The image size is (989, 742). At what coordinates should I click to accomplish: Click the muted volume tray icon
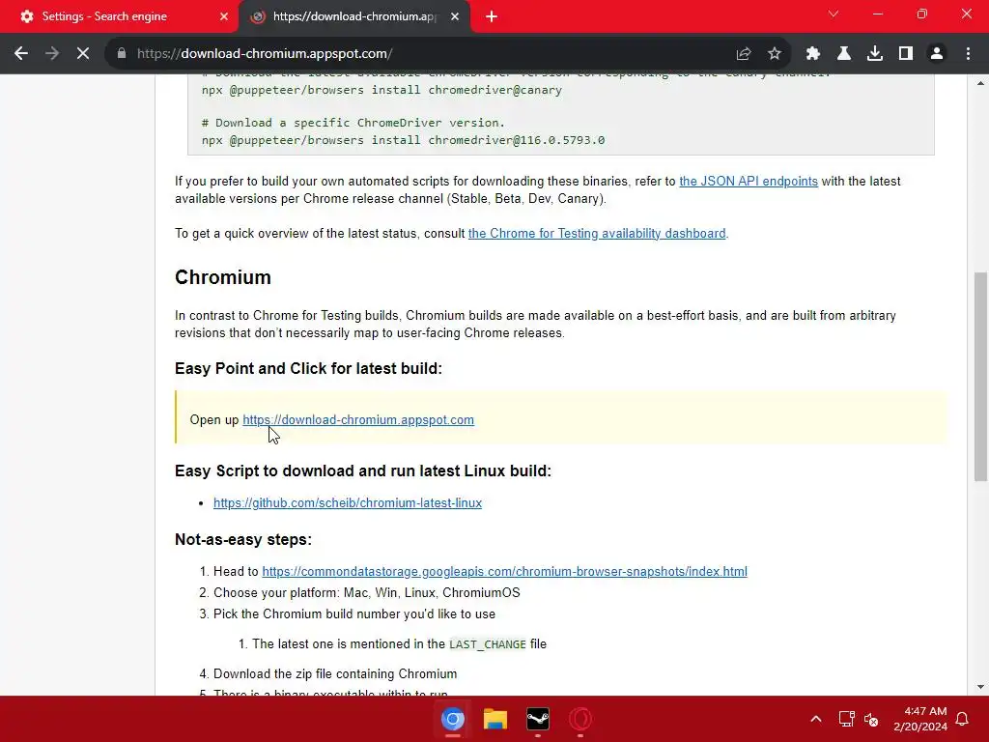(x=871, y=719)
